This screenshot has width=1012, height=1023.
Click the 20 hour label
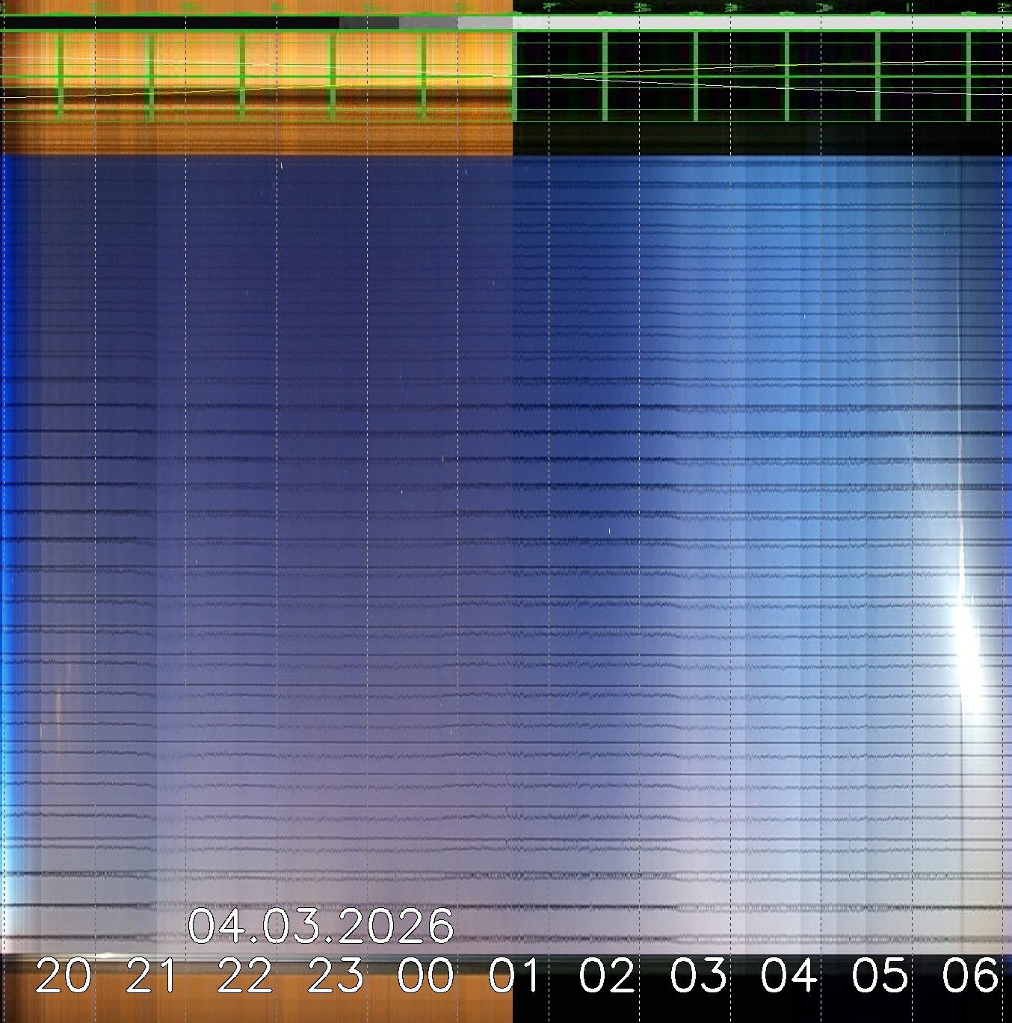[x=64, y=976]
